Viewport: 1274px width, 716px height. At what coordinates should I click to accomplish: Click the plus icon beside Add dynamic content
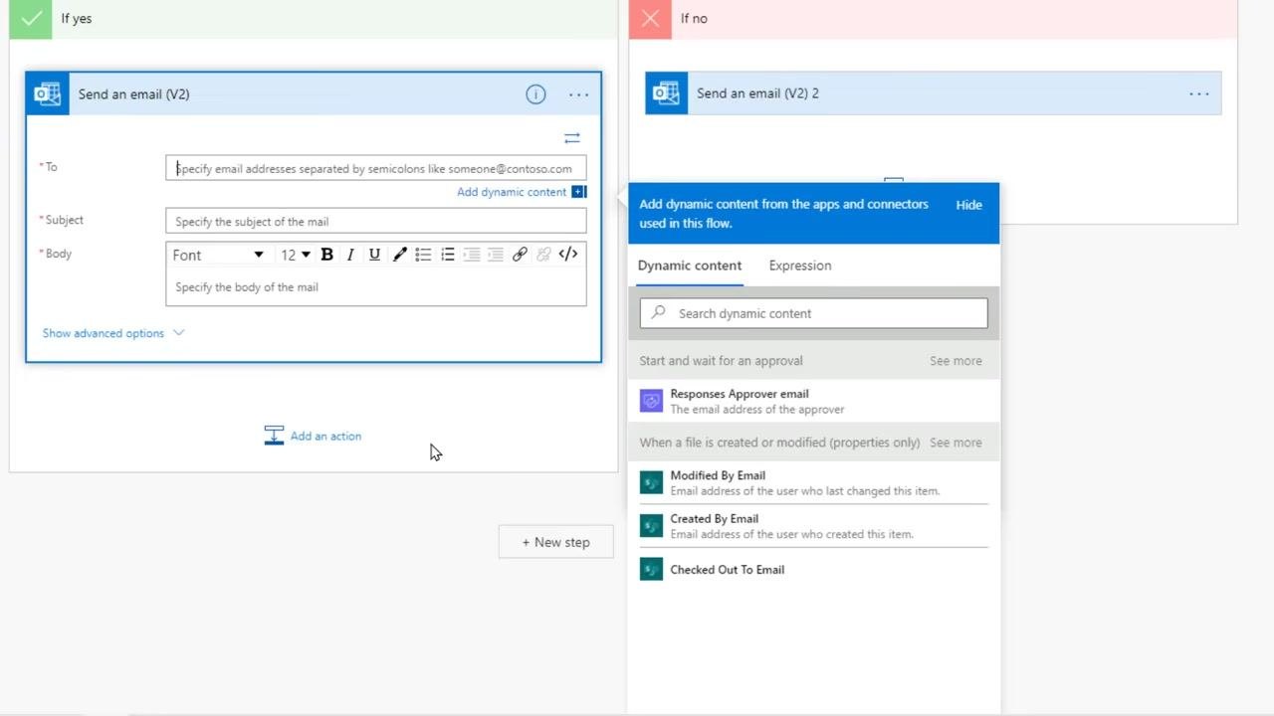pos(578,192)
